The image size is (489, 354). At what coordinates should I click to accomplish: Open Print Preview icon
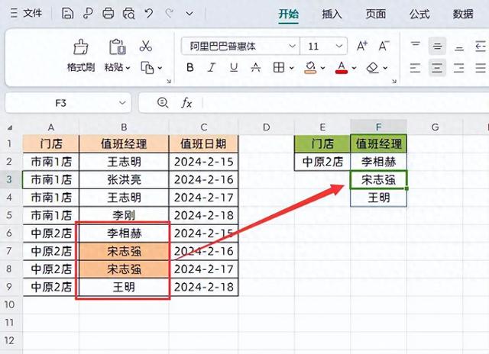pos(128,14)
